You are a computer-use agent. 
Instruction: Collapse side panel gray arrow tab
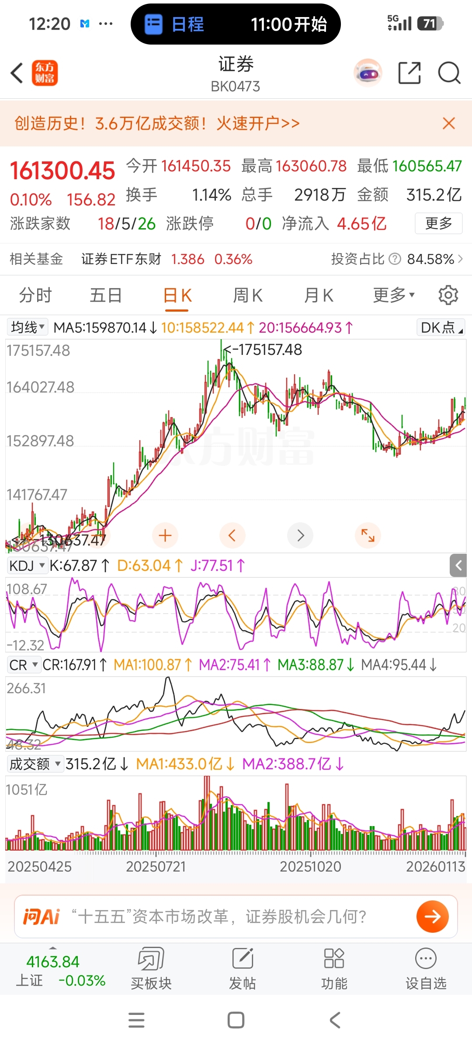[458, 566]
